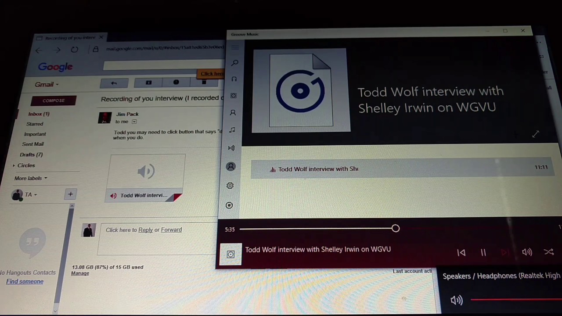Pause the playing interview

click(x=483, y=253)
